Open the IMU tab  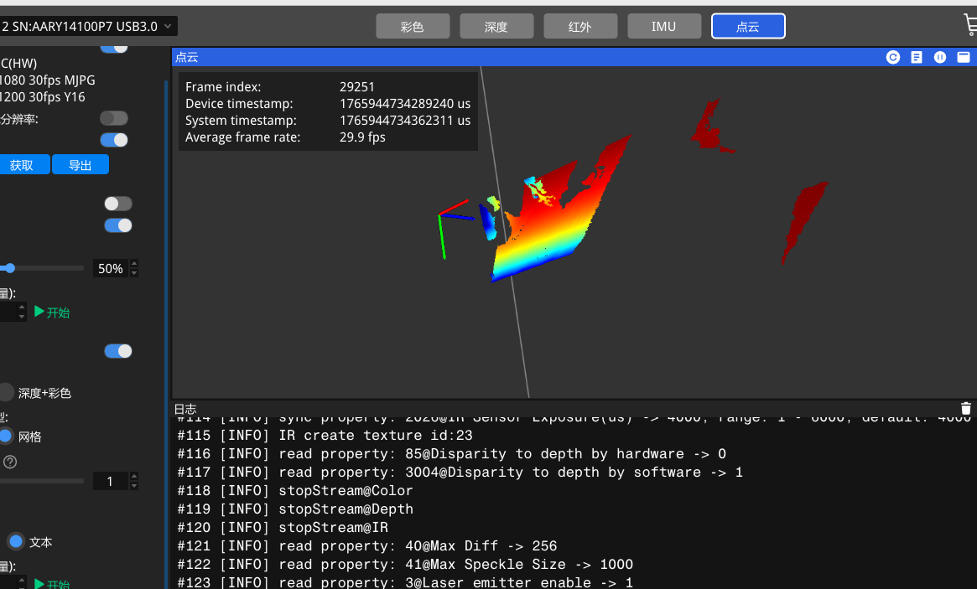point(664,26)
